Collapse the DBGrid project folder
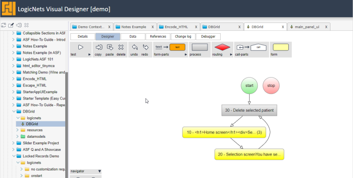 point(14,111)
